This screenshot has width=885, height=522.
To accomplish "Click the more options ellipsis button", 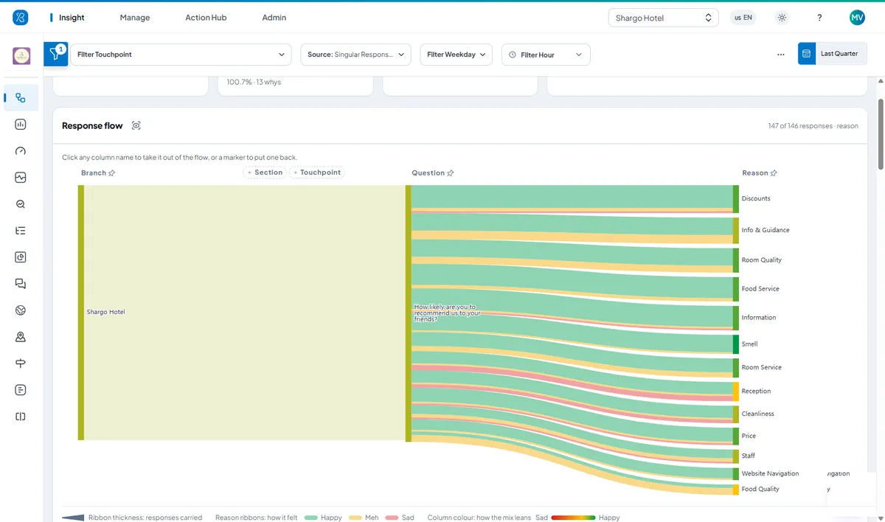I will click(x=781, y=55).
